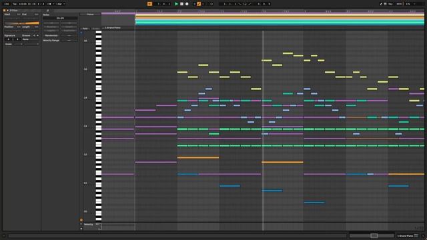The width and height of the screenshot is (427, 240).
Task: Enable the Scale toggle in clip panel
Action: click(9, 44)
